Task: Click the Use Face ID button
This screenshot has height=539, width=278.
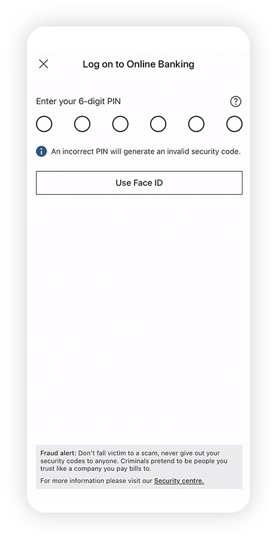Action: tap(139, 183)
